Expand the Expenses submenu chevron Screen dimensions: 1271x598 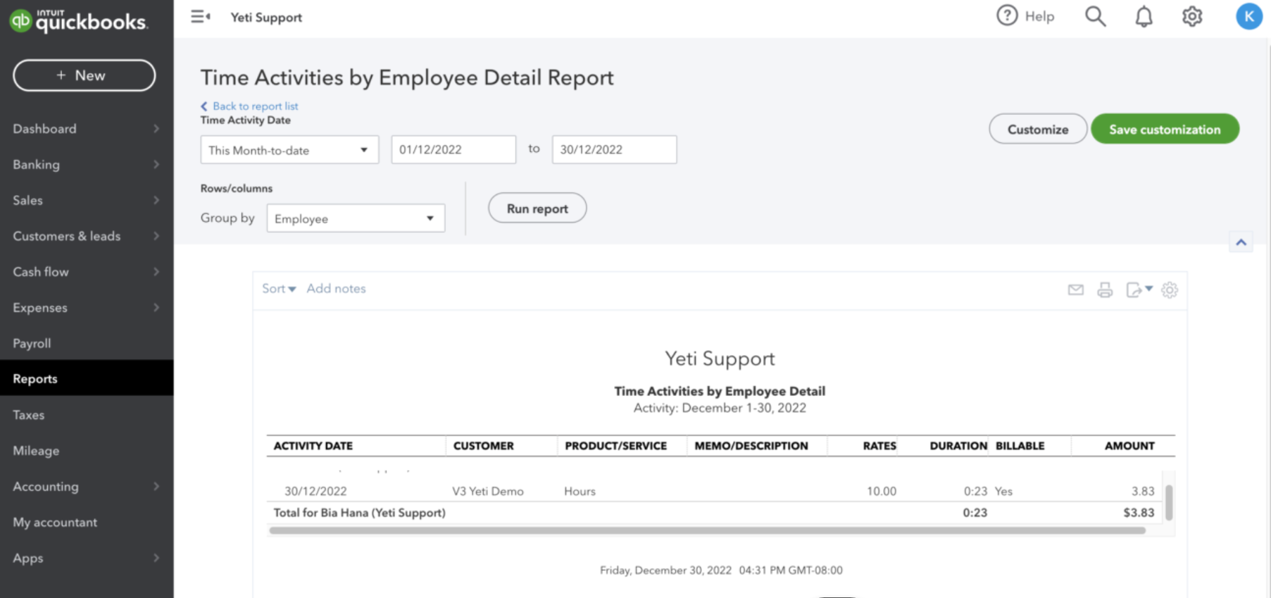(156, 308)
